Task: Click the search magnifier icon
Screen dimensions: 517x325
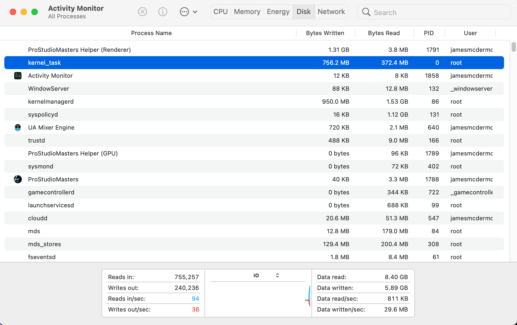Action: [366, 12]
